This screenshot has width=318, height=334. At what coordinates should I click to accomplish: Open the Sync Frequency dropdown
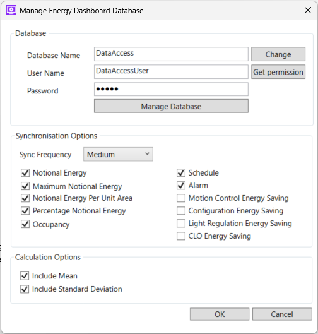tap(118, 154)
